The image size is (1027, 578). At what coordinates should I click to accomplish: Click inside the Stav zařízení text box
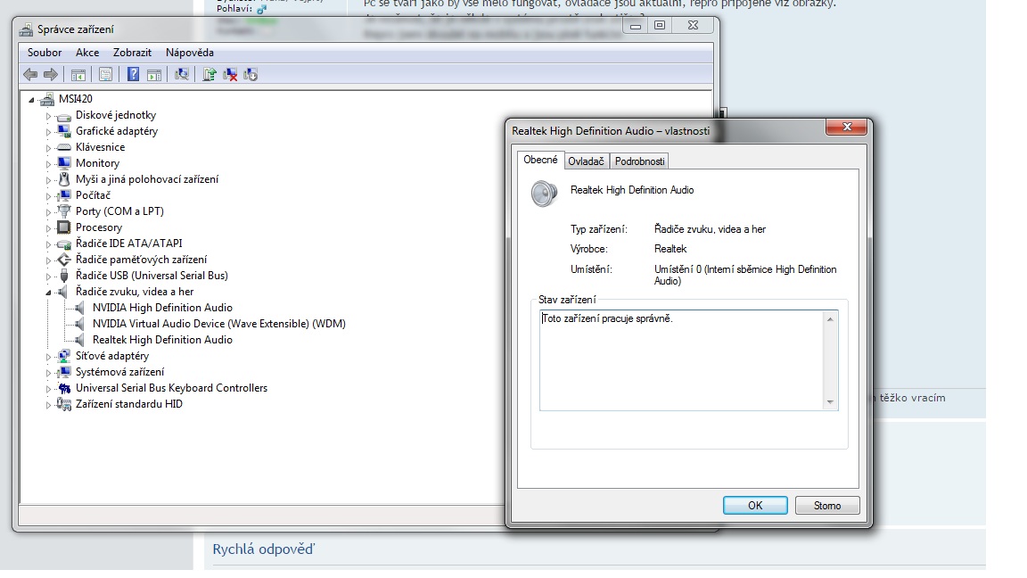click(x=683, y=360)
